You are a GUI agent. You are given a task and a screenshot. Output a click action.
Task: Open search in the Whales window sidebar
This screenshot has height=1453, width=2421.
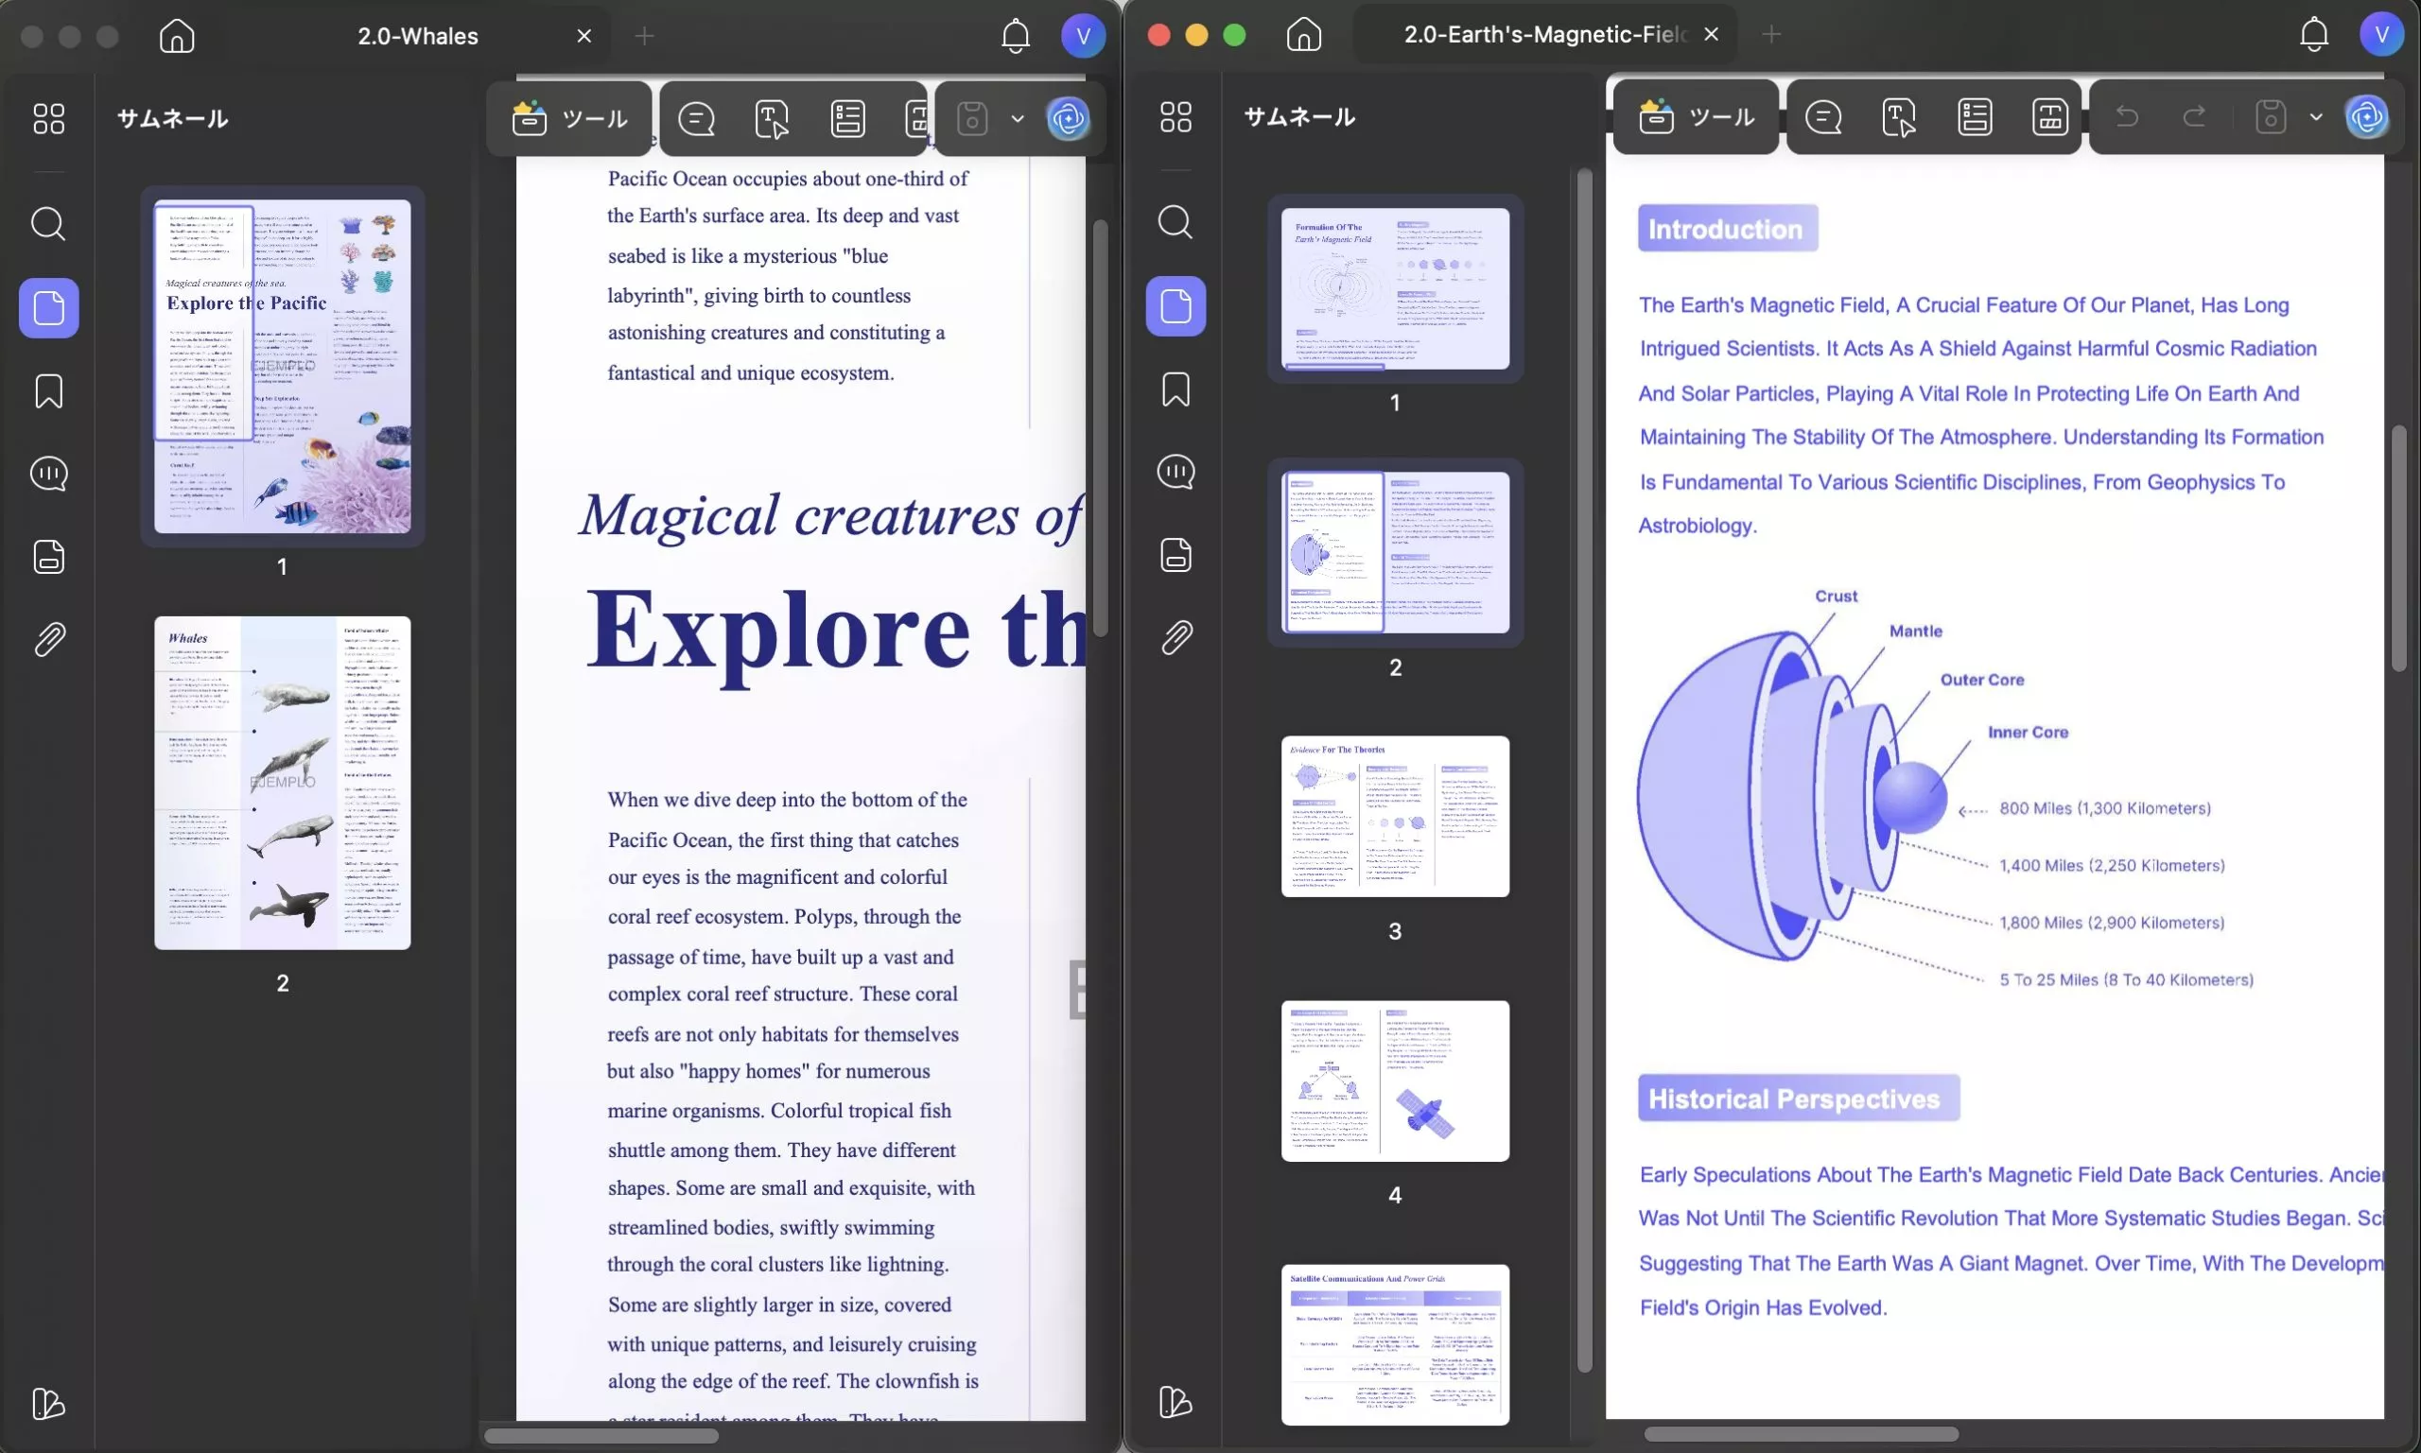point(49,224)
